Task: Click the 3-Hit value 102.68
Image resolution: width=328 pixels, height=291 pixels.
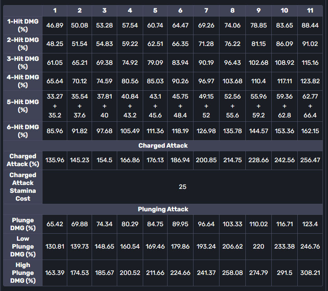Action: pyautogui.click(x=258, y=62)
